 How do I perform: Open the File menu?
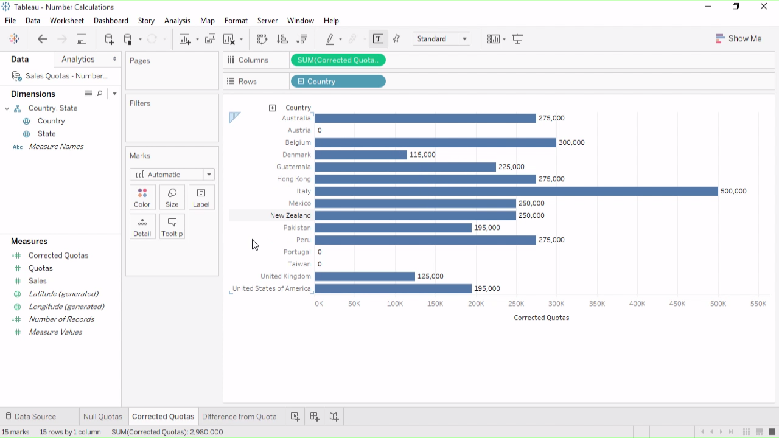(10, 21)
